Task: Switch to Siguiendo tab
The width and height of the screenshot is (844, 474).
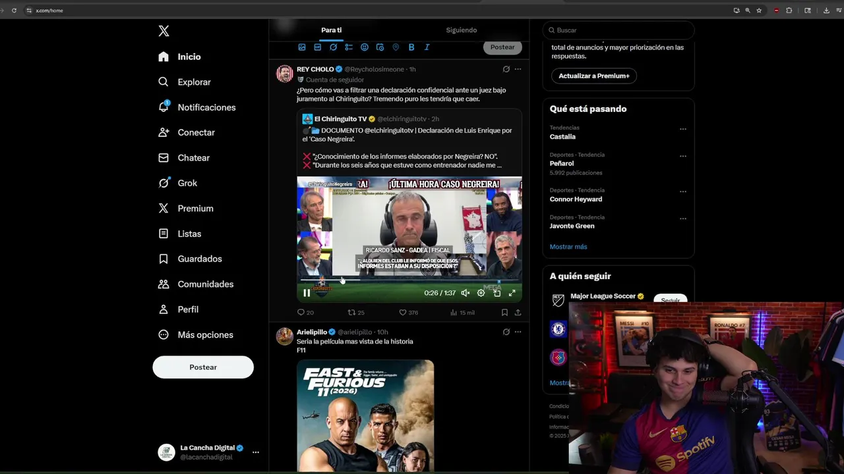Action: click(x=462, y=30)
